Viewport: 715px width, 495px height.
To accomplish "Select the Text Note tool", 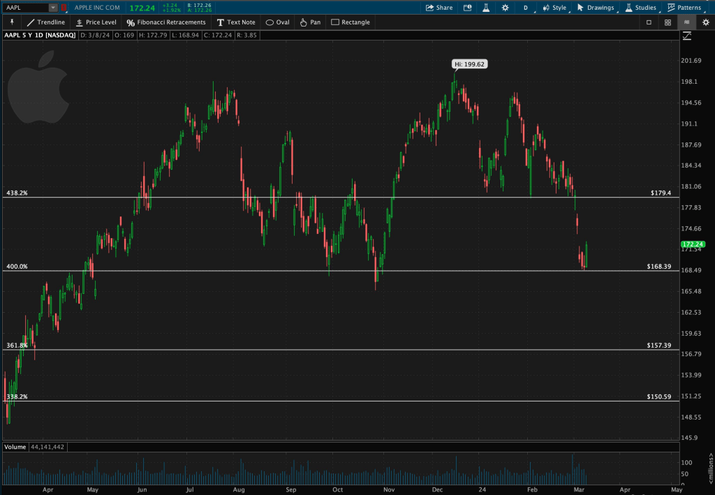I will (236, 22).
